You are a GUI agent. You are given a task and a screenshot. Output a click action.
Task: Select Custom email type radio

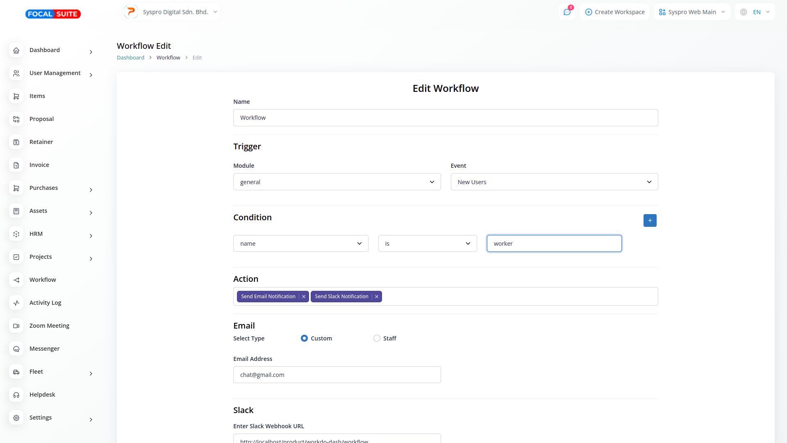pos(304,338)
